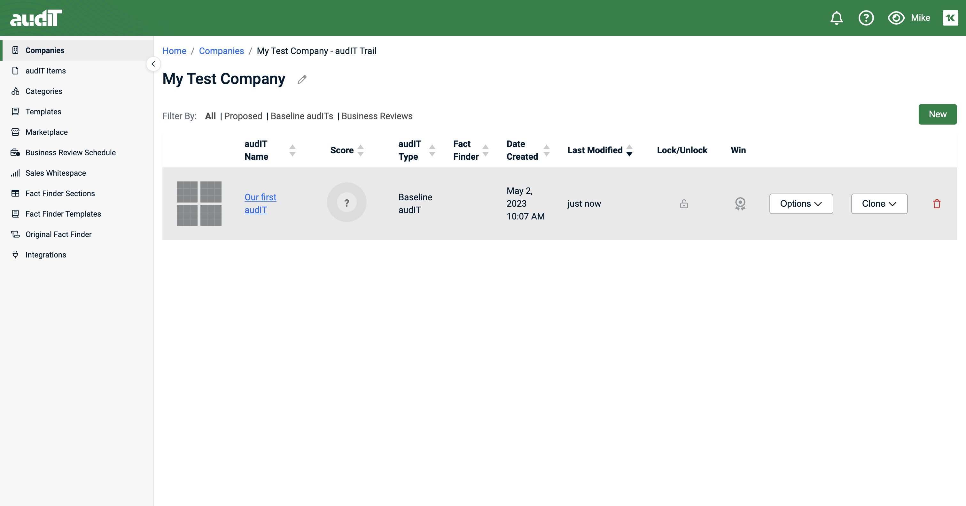
Task: Filter by Baseline audITs
Action: [302, 116]
